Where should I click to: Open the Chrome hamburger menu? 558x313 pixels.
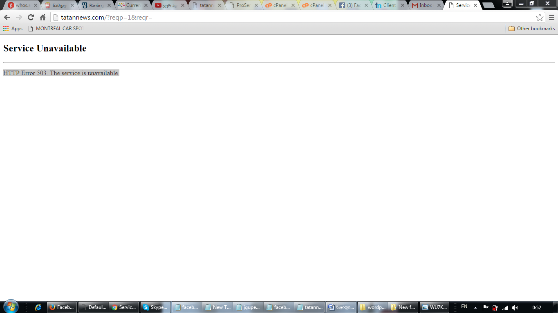click(551, 17)
